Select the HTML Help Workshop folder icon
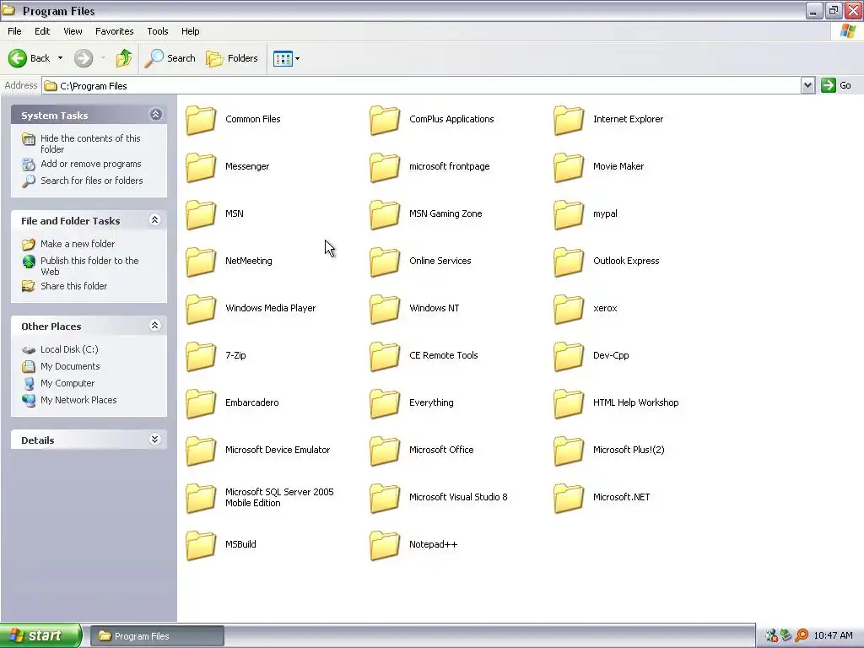Viewport: 864px width, 648px height. 569,403
